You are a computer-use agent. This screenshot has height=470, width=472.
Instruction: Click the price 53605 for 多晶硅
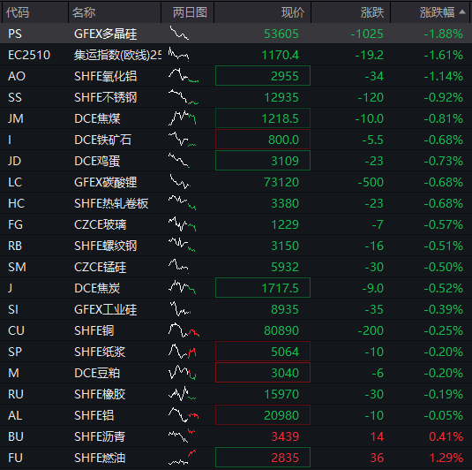(281, 34)
